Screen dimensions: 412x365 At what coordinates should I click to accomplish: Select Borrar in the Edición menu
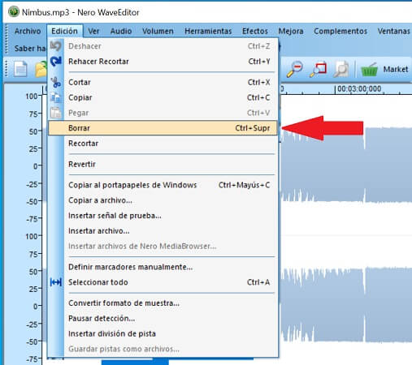pyautogui.click(x=163, y=128)
